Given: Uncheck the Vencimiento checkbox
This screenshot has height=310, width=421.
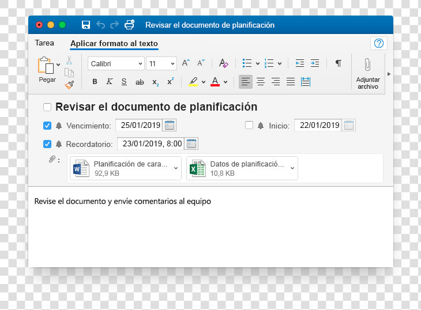Looking at the screenshot, I should click(x=47, y=126).
